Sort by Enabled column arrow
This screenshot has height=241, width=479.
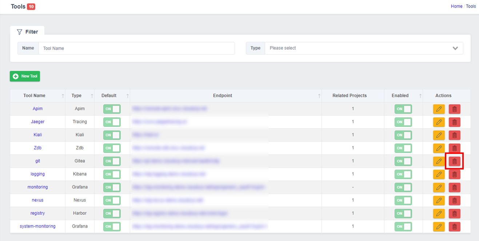point(420,96)
